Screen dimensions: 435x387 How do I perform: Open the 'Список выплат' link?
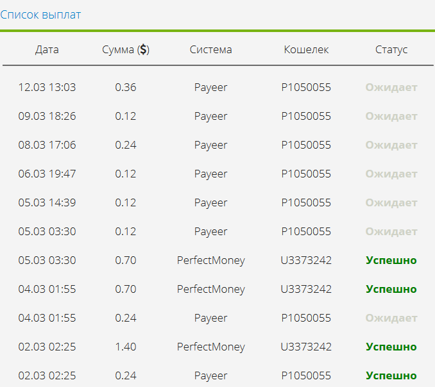point(40,15)
